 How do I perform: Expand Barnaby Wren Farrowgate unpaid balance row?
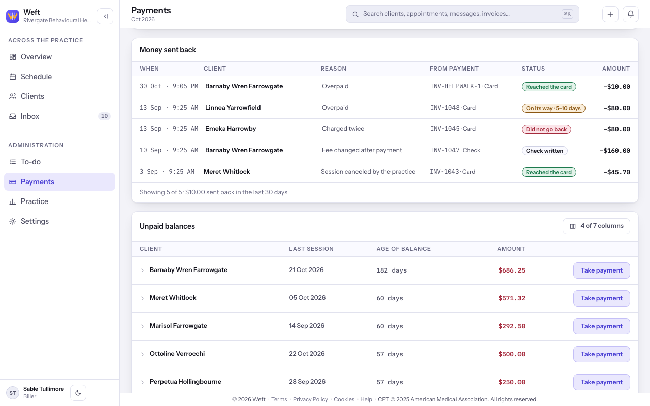(143, 270)
